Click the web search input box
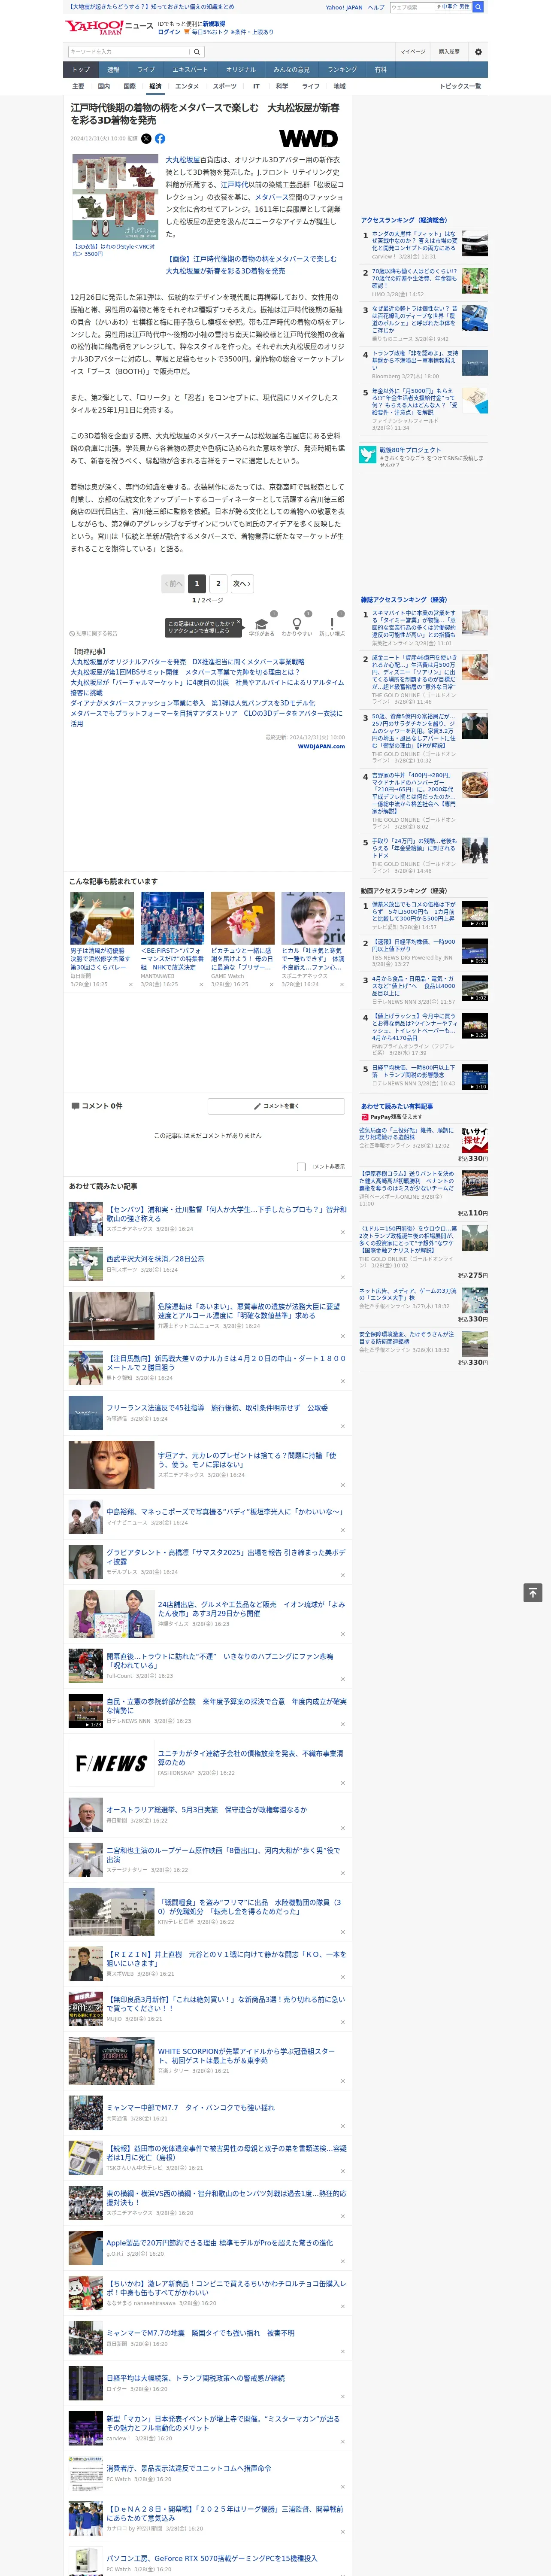The width and height of the screenshot is (551, 2576). tap(413, 7)
